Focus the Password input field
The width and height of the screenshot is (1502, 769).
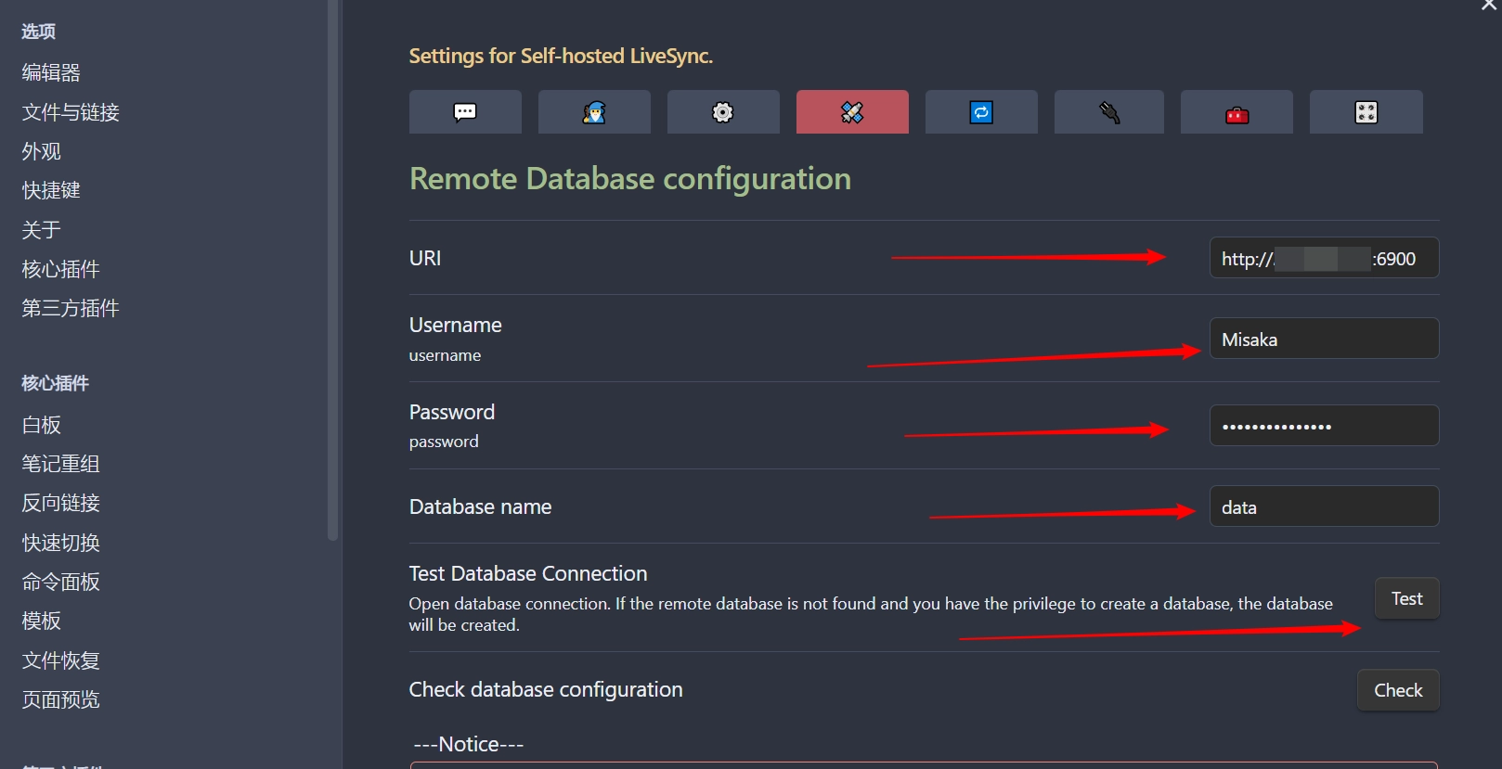pos(1324,426)
